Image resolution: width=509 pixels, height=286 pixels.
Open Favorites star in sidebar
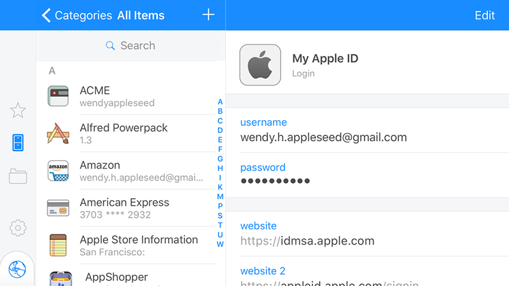pos(18,110)
